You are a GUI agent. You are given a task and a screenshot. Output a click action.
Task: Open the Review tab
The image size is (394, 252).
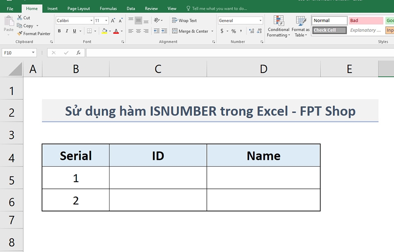pos(151,8)
